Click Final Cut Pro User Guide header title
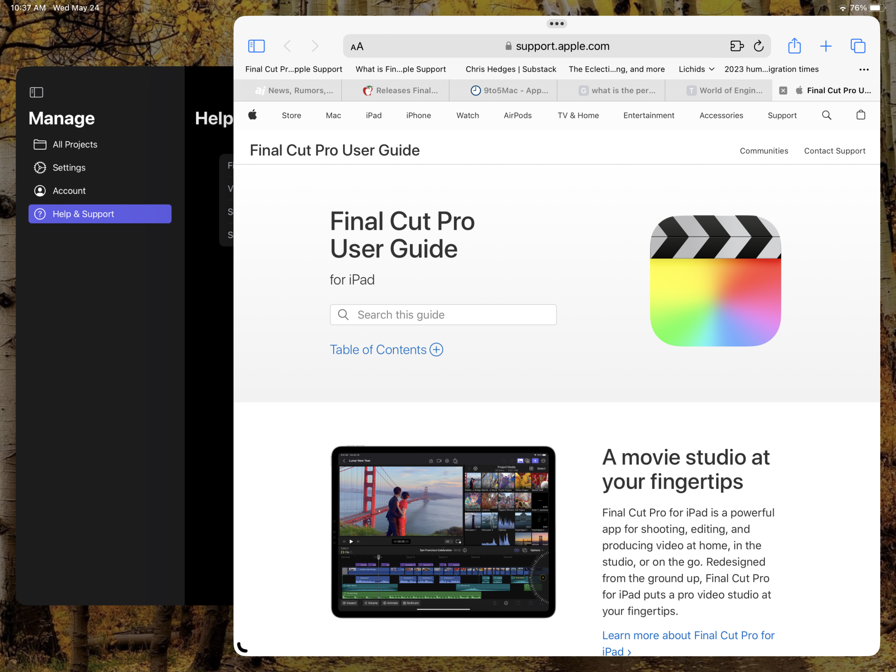The image size is (896, 672). (x=335, y=151)
